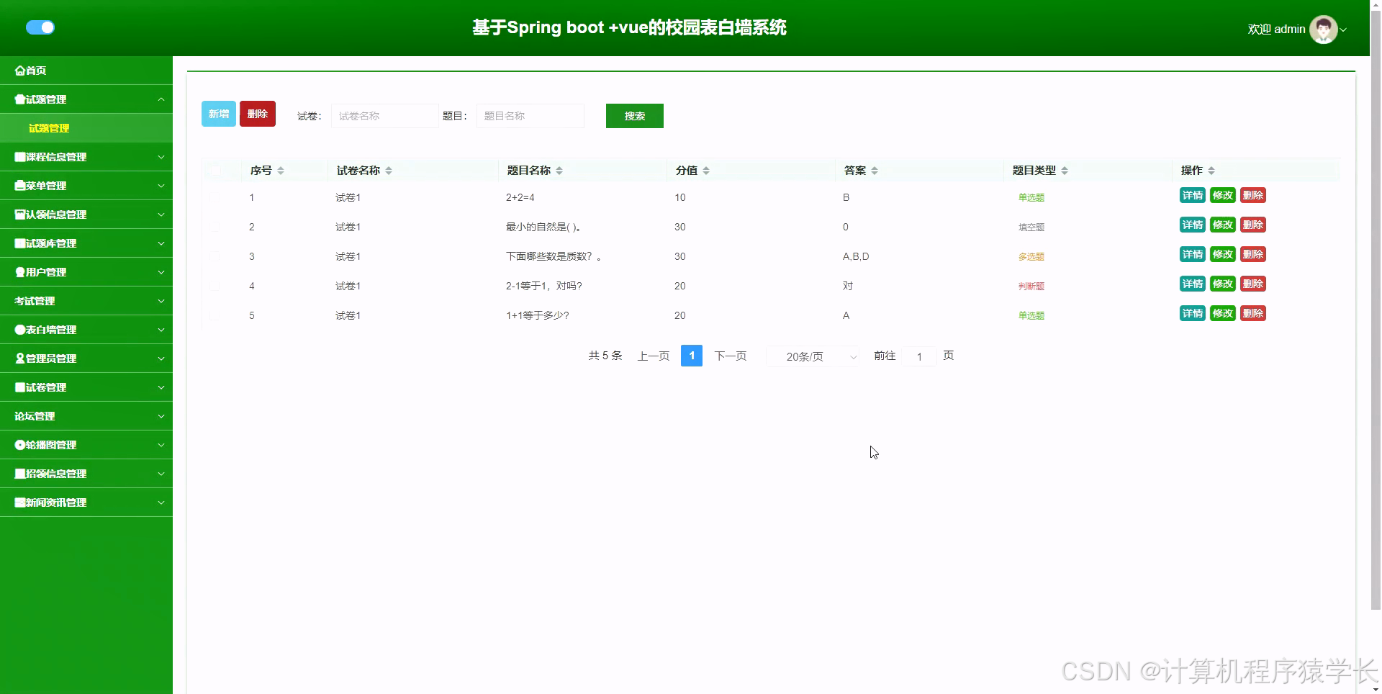Viewport: 1382px width, 694px height.
Task: Click the sort icon on 分值 header
Action: tap(706, 170)
